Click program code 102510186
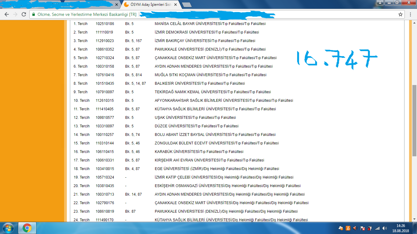The image size is (417, 234). click(x=105, y=24)
